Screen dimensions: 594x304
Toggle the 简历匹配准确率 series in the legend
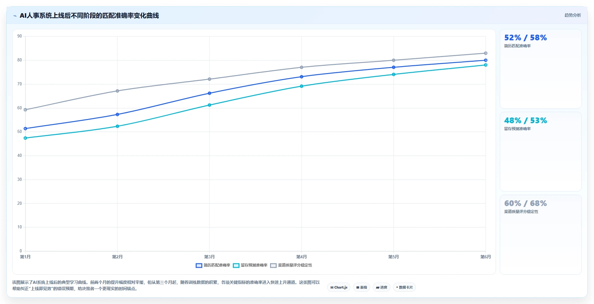(213, 265)
